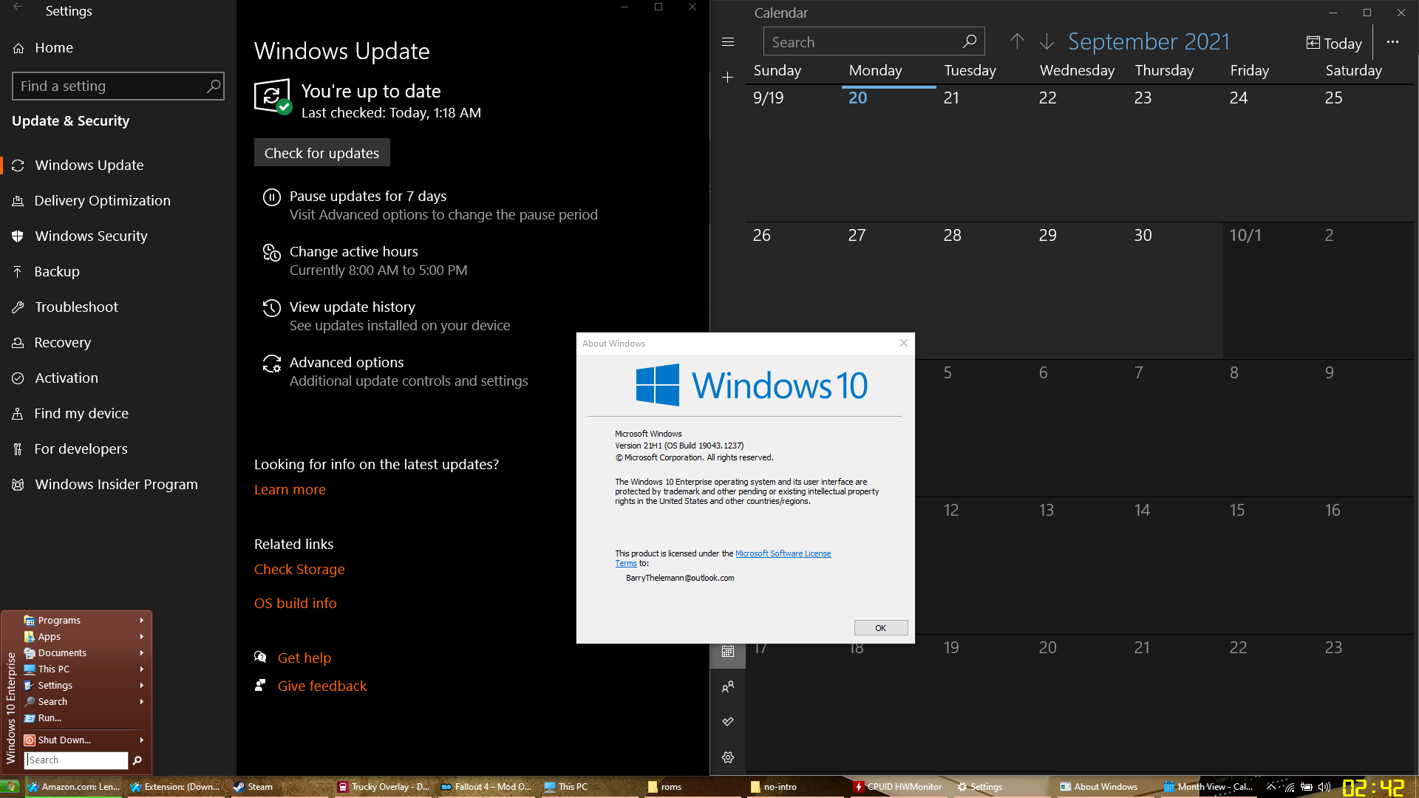Open the Recovery settings page
The image size is (1419, 798).
[63, 343]
